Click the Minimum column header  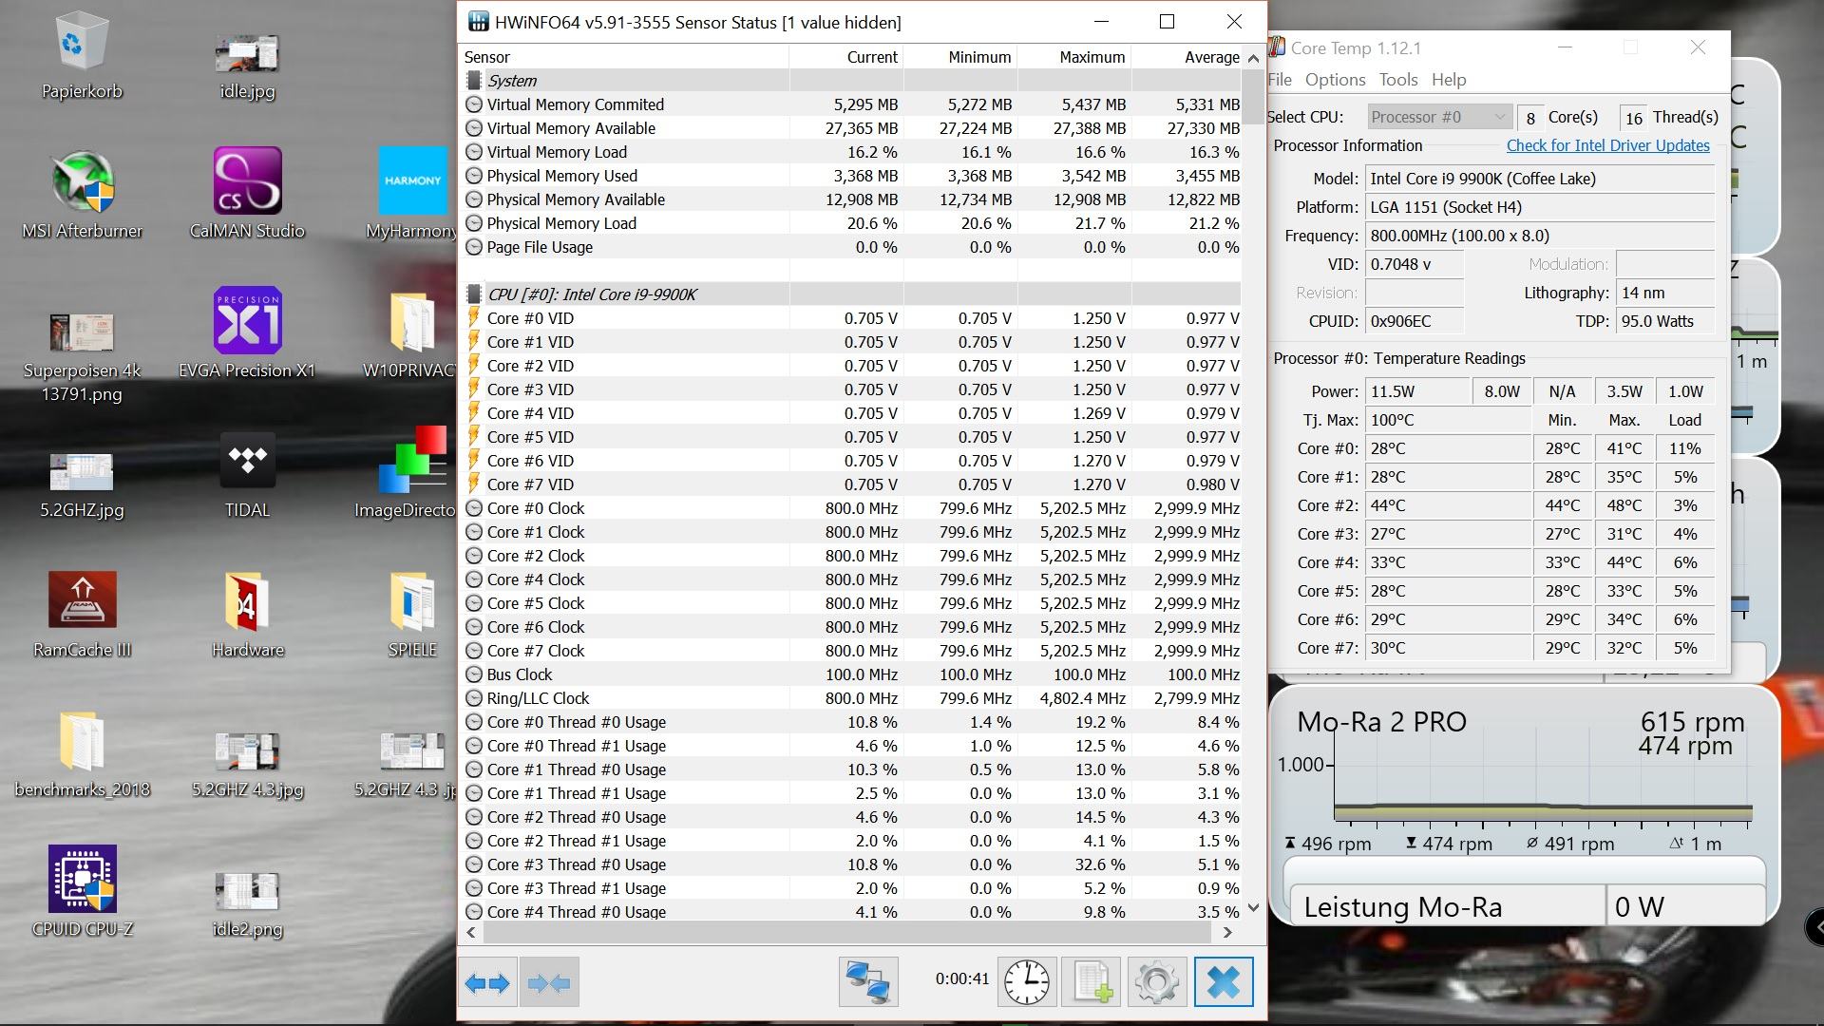click(x=959, y=57)
